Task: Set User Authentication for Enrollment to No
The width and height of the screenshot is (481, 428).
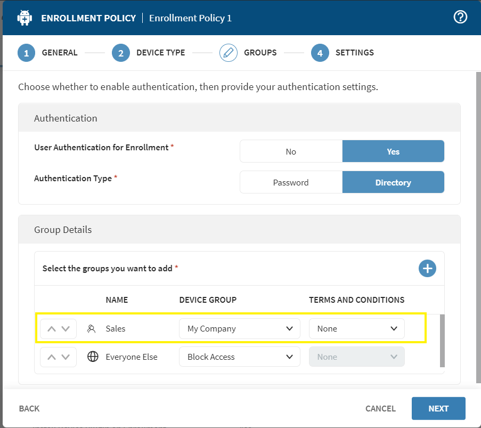Action: (x=291, y=151)
